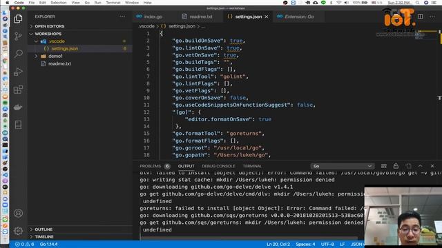The width and height of the screenshot is (442, 248).
Task: Switch to the Debug Console tab
Action: [x=218, y=166]
